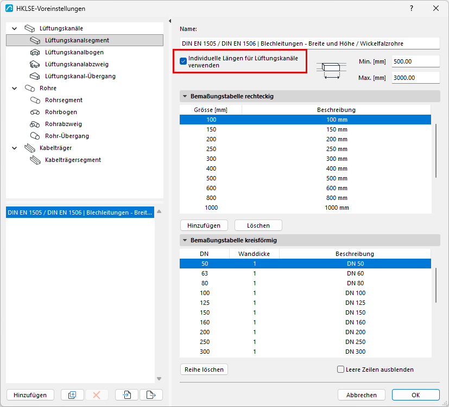Click the export preset icon with outward arrow

click(151, 395)
